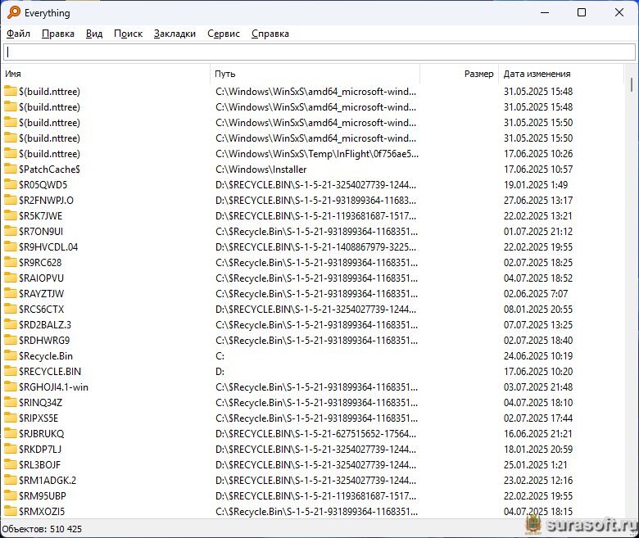Viewport: 639px width, 538px height.
Task: Select the folder icon of $RCS6CTX
Action: (x=11, y=309)
